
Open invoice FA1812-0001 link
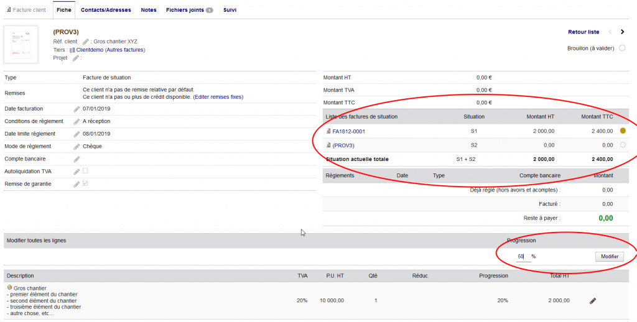tap(348, 131)
